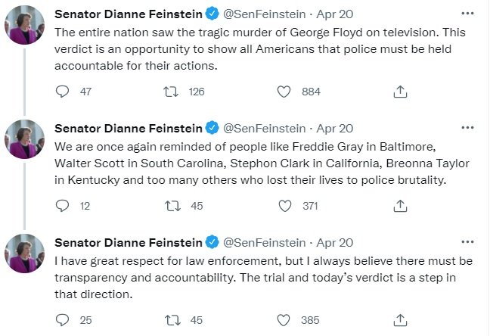Retweet the George Floyd verdict tweet
This screenshot has height=336, width=490.
[172, 92]
